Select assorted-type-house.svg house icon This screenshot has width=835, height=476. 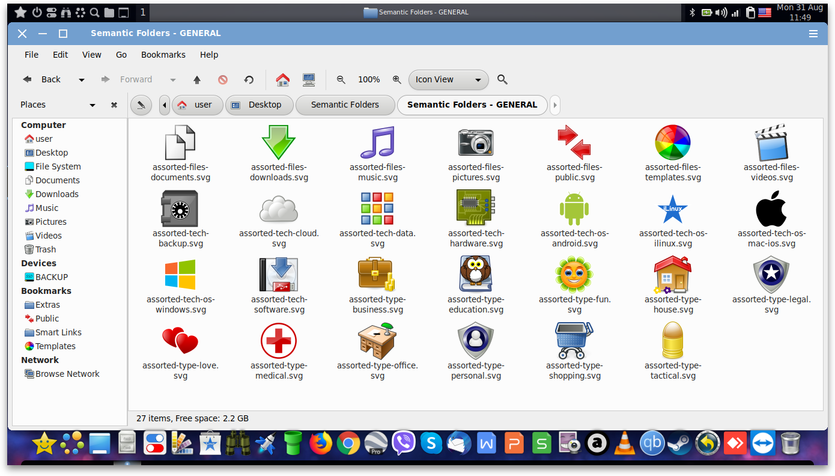(673, 275)
